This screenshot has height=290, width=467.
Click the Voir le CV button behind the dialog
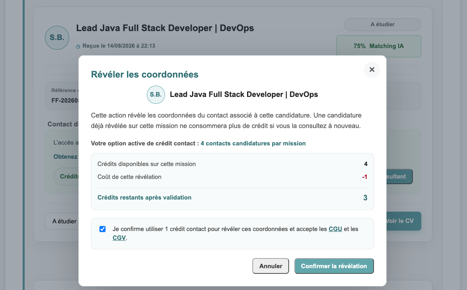(404, 221)
